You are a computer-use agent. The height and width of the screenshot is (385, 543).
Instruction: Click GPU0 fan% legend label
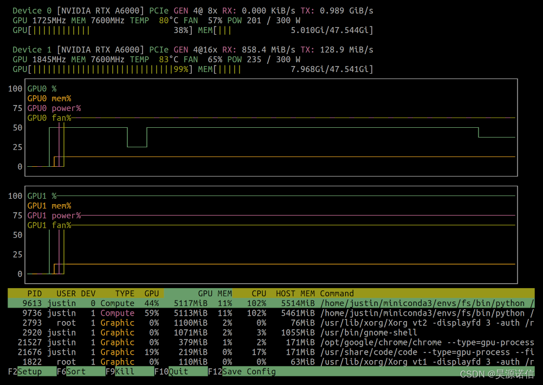49,118
